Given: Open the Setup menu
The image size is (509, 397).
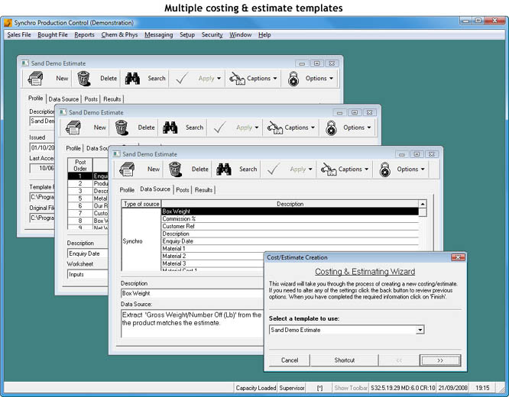Looking at the screenshot, I should coord(187,34).
